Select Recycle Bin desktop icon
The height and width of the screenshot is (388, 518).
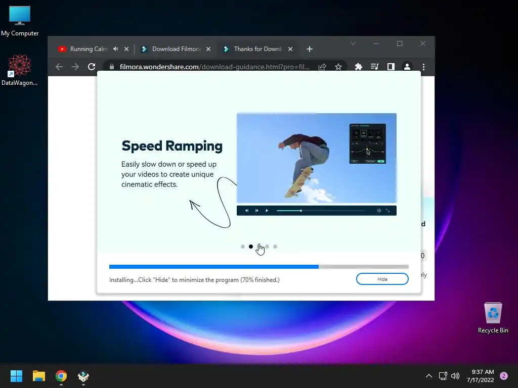click(x=493, y=318)
